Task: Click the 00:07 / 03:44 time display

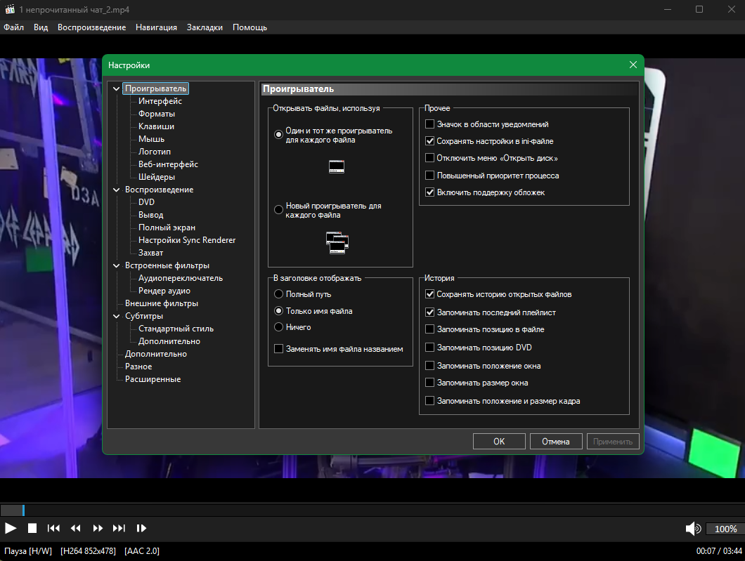Action: [719, 551]
